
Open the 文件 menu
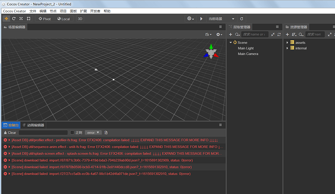[x=33, y=11]
